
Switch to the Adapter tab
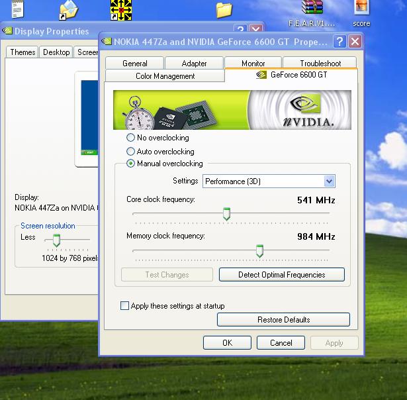(194, 64)
